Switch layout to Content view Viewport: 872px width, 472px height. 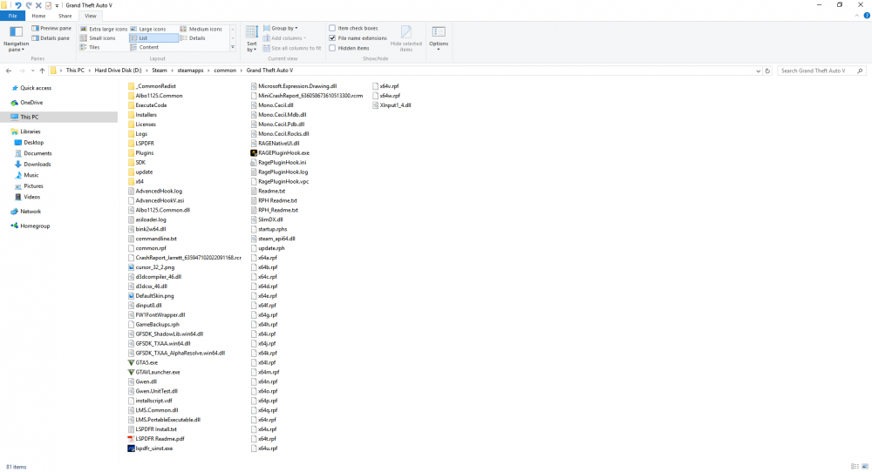pyautogui.click(x=145, y=47)
